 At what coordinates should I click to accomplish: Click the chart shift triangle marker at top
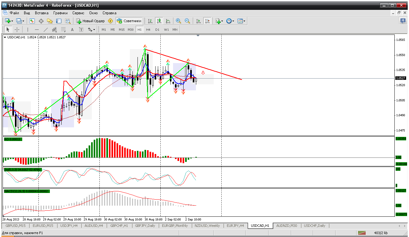198,36
